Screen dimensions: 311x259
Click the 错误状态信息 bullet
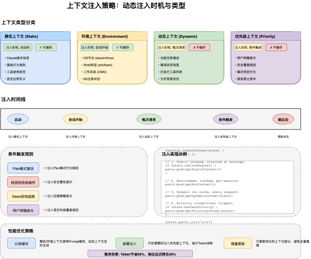(169, 65)
